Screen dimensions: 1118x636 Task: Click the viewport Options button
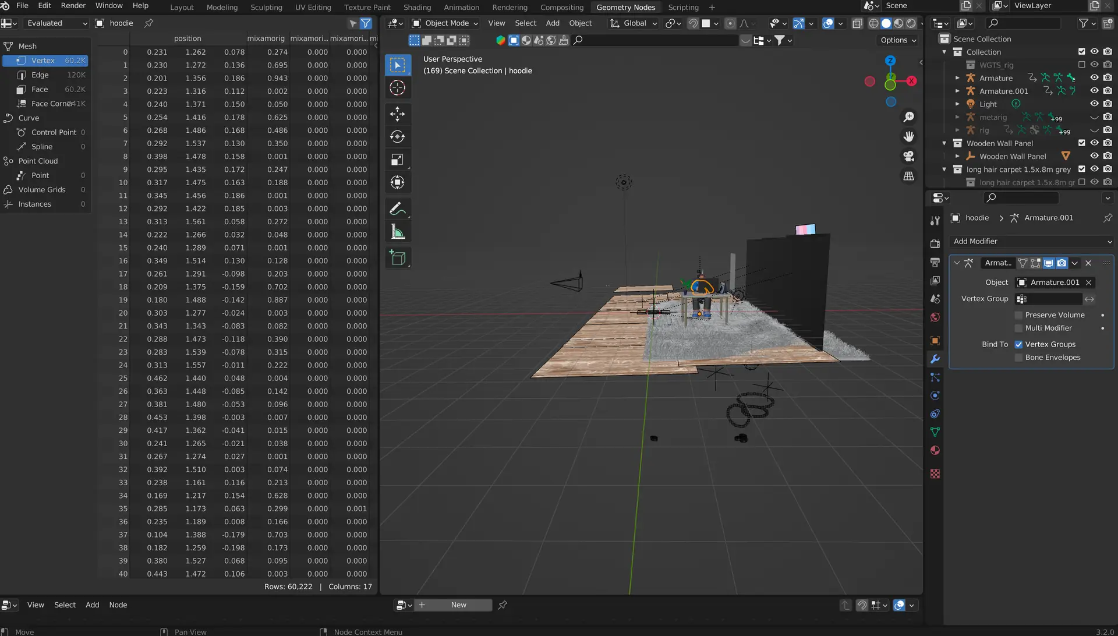pos(898,40)
